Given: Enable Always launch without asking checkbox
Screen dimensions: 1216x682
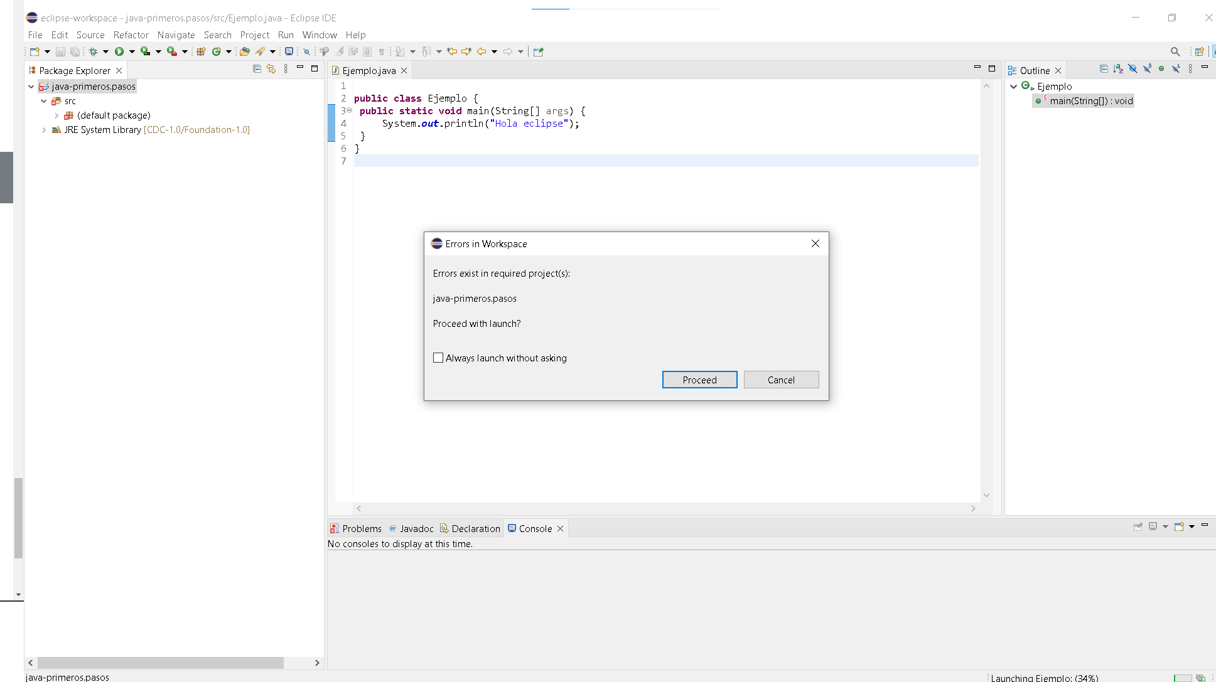Looking at the screenshot, I should click(438, 358).
